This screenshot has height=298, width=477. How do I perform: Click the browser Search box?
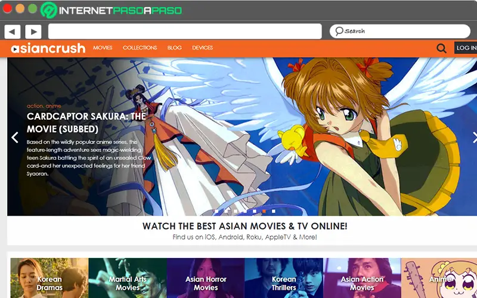coord(400,32)
